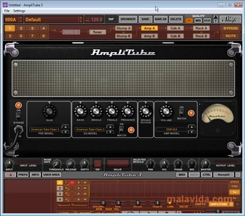Click the padlock icon above the help icon
245x216 pixels.
pos(215,17)
